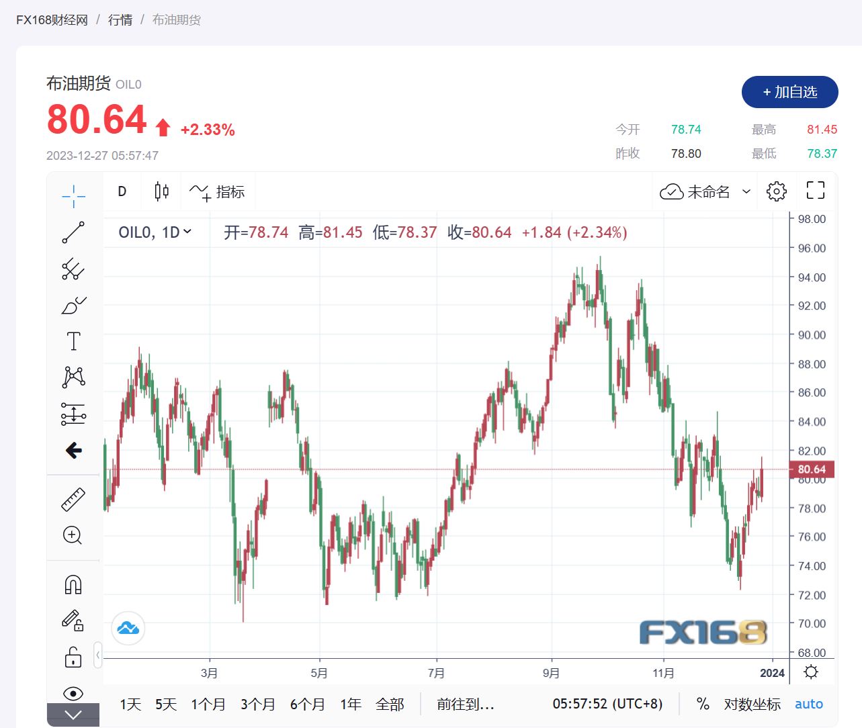Hide all drawings with eye icon
Viewport: 862px width, 728px height.
[x=73, y=693]
